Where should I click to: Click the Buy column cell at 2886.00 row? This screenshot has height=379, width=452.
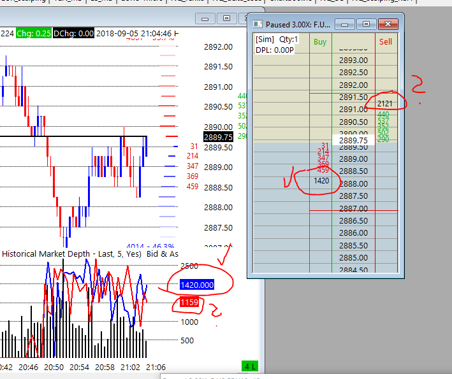(x=321, y=233)
